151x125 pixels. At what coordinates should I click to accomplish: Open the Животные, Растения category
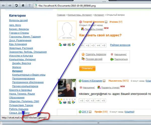(x=21, y=48)
